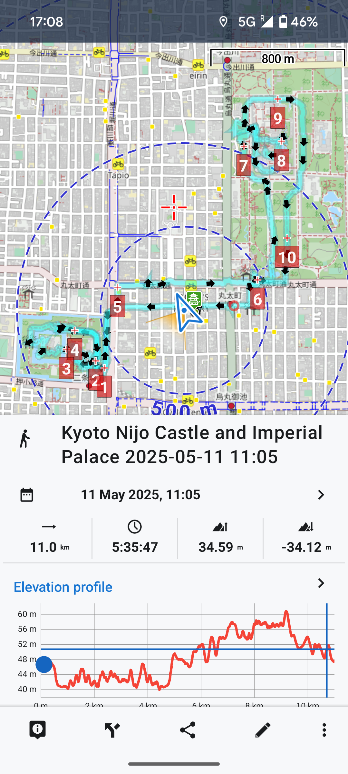Tap the walking activity type icon

pos(25,439)
